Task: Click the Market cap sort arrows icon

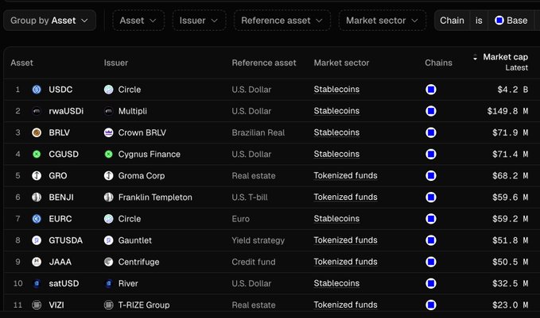Action: tap(475, 57)
